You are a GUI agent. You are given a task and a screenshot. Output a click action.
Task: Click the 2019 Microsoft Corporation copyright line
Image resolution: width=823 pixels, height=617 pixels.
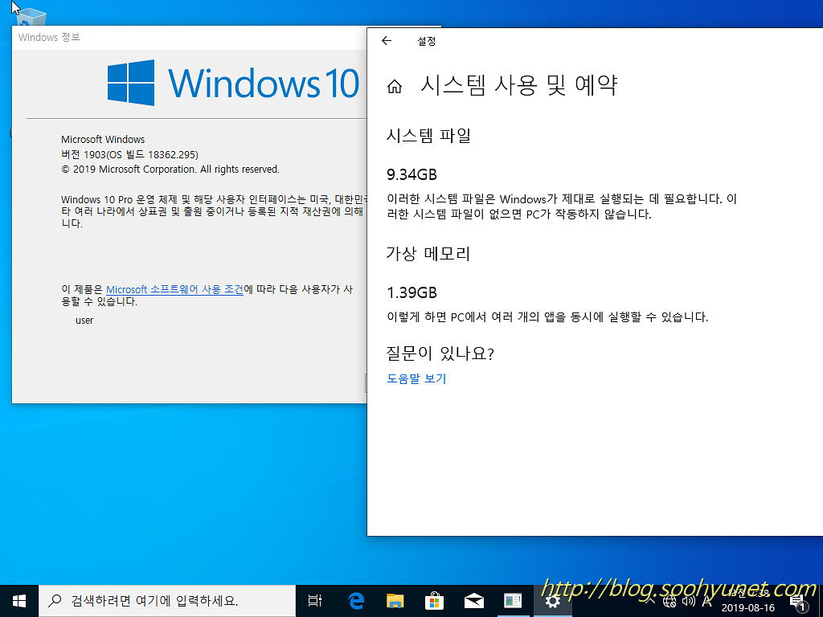pos(170,170)
